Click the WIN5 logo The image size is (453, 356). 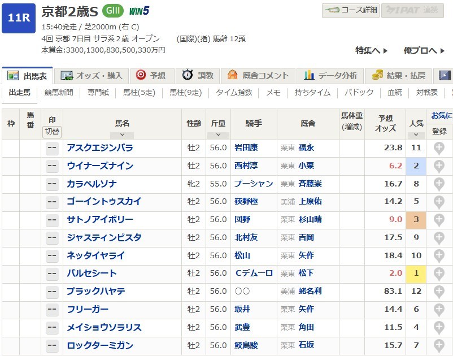point(138,11)
